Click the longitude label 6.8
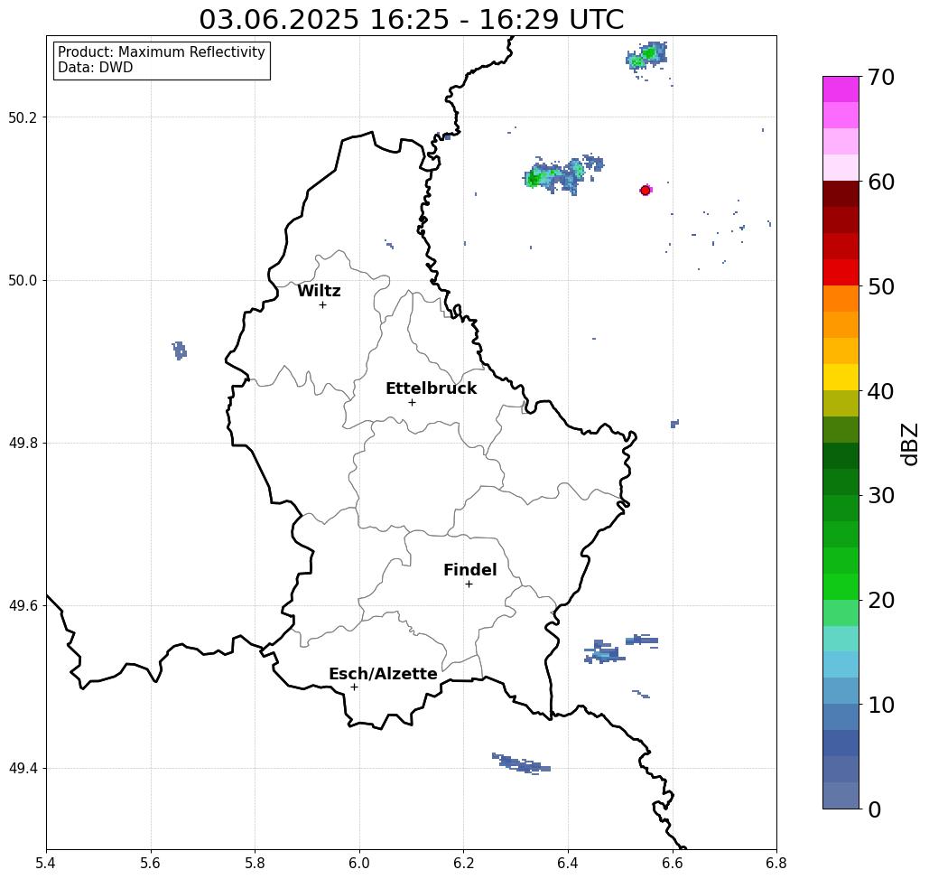The height and width of the screenshot is (879, 929). coord(776,864)
